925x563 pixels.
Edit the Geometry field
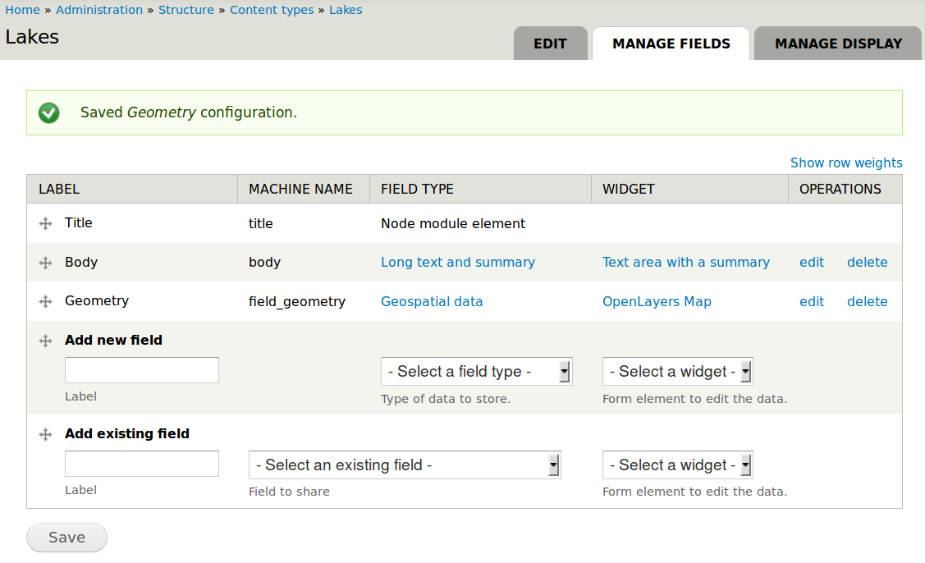812,301
